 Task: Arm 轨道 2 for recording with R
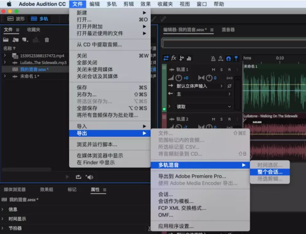click(229, 119)
